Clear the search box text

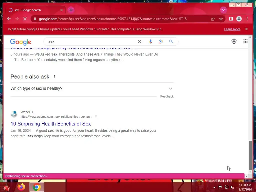coord(139,41)
